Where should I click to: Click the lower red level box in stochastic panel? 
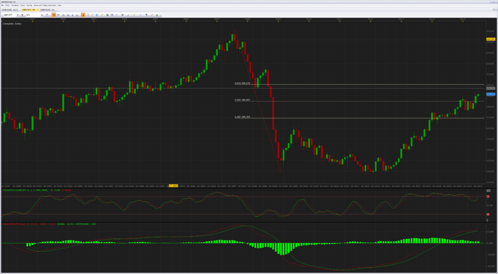(488, 214)
